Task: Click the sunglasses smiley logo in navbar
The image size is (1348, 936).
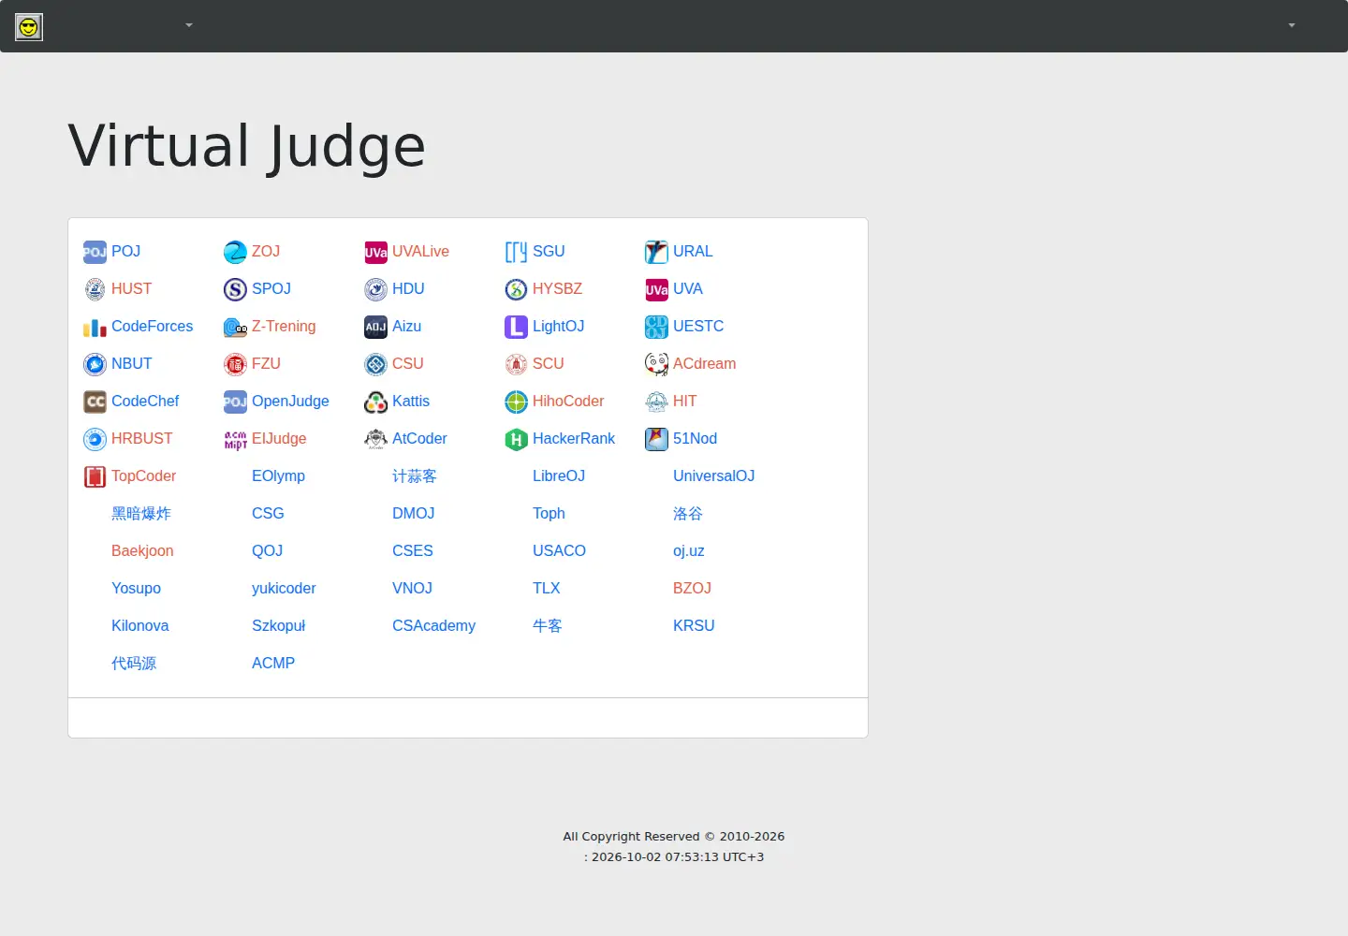Action: click(x=29, y=27)
